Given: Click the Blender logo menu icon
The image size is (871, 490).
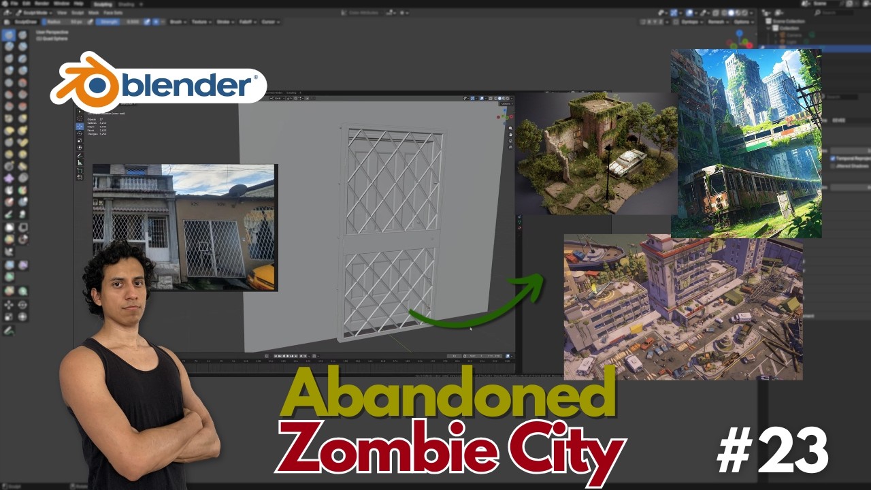Looking at the screenshot, I should [x=5, y=4].
